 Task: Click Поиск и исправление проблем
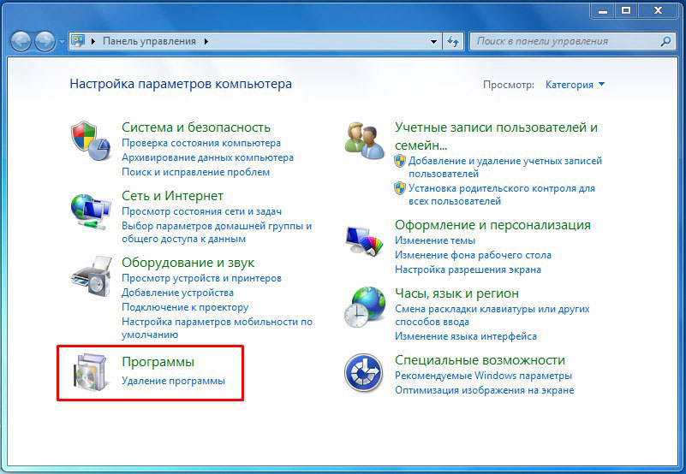tap(195, 172)
